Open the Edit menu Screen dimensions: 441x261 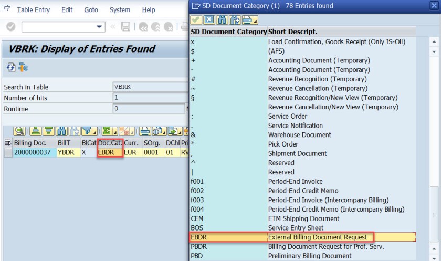point(67,10)
